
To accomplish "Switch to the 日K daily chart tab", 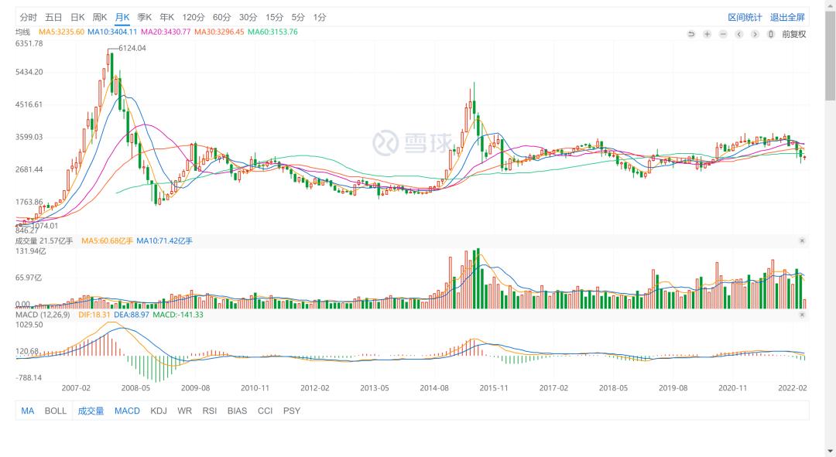I will coord(77,17).
